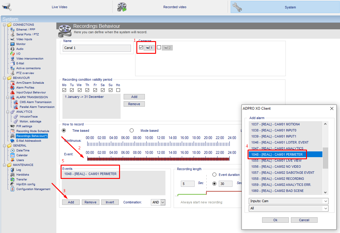Click the Event recording timeline bar
340x233 pixels.
coord(158,159)
